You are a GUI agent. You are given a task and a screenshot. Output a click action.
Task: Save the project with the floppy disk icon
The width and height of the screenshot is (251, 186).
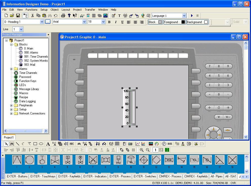(18, 15)
